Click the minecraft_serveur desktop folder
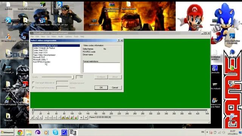The height and width of the screenshot is (136, 242). coord(60,22)
